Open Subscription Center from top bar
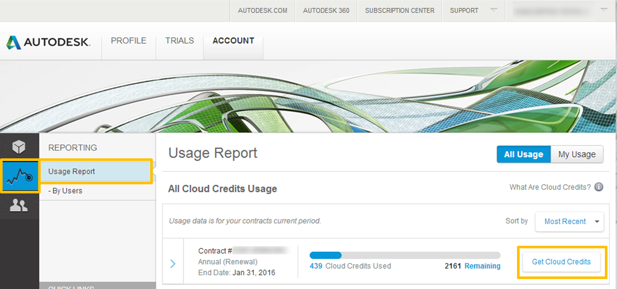 tap(400, 10)
